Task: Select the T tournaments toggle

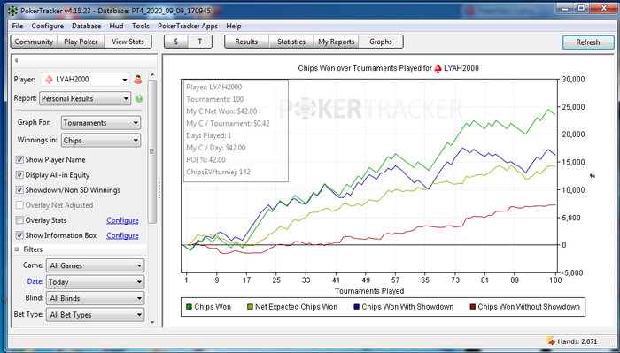Action: point(199,42)
